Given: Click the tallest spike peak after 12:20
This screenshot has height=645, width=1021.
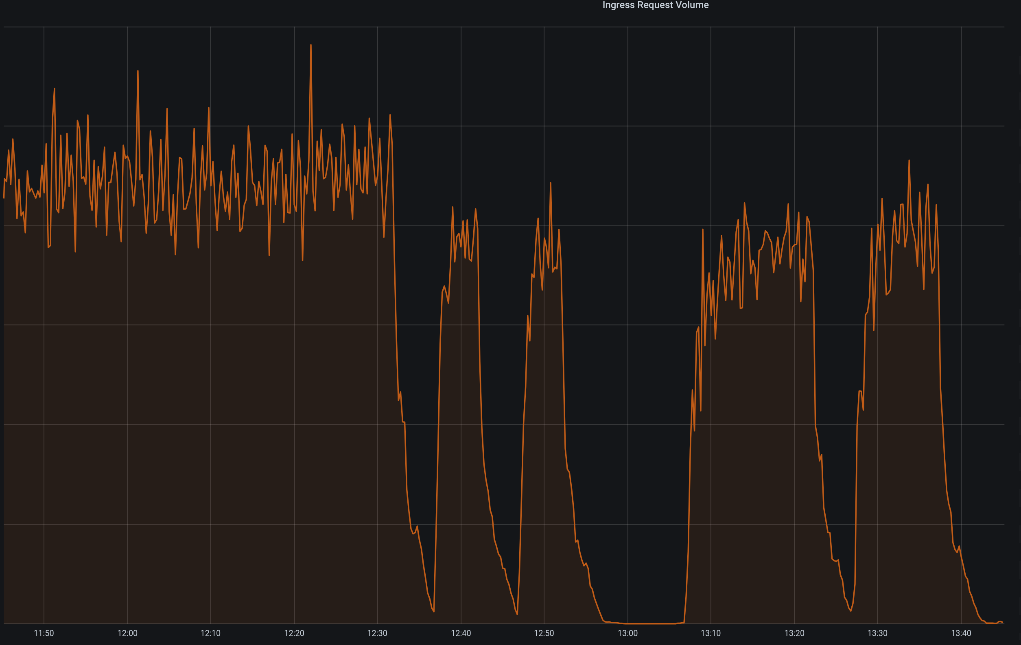Looking at the screenshot, I should coord(311,45).
